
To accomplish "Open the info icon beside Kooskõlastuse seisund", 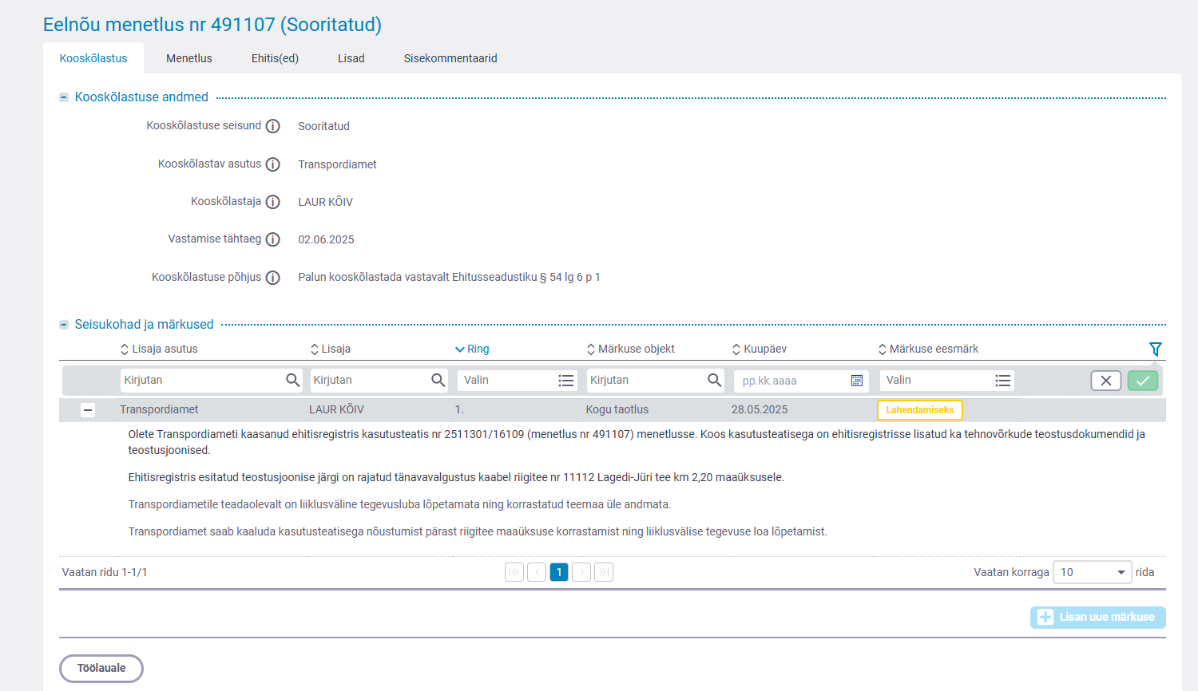I will coord(272,126).
